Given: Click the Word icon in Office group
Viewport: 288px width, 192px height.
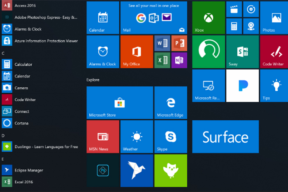Looking at the screenshot, I should click(x=162, y=43).
